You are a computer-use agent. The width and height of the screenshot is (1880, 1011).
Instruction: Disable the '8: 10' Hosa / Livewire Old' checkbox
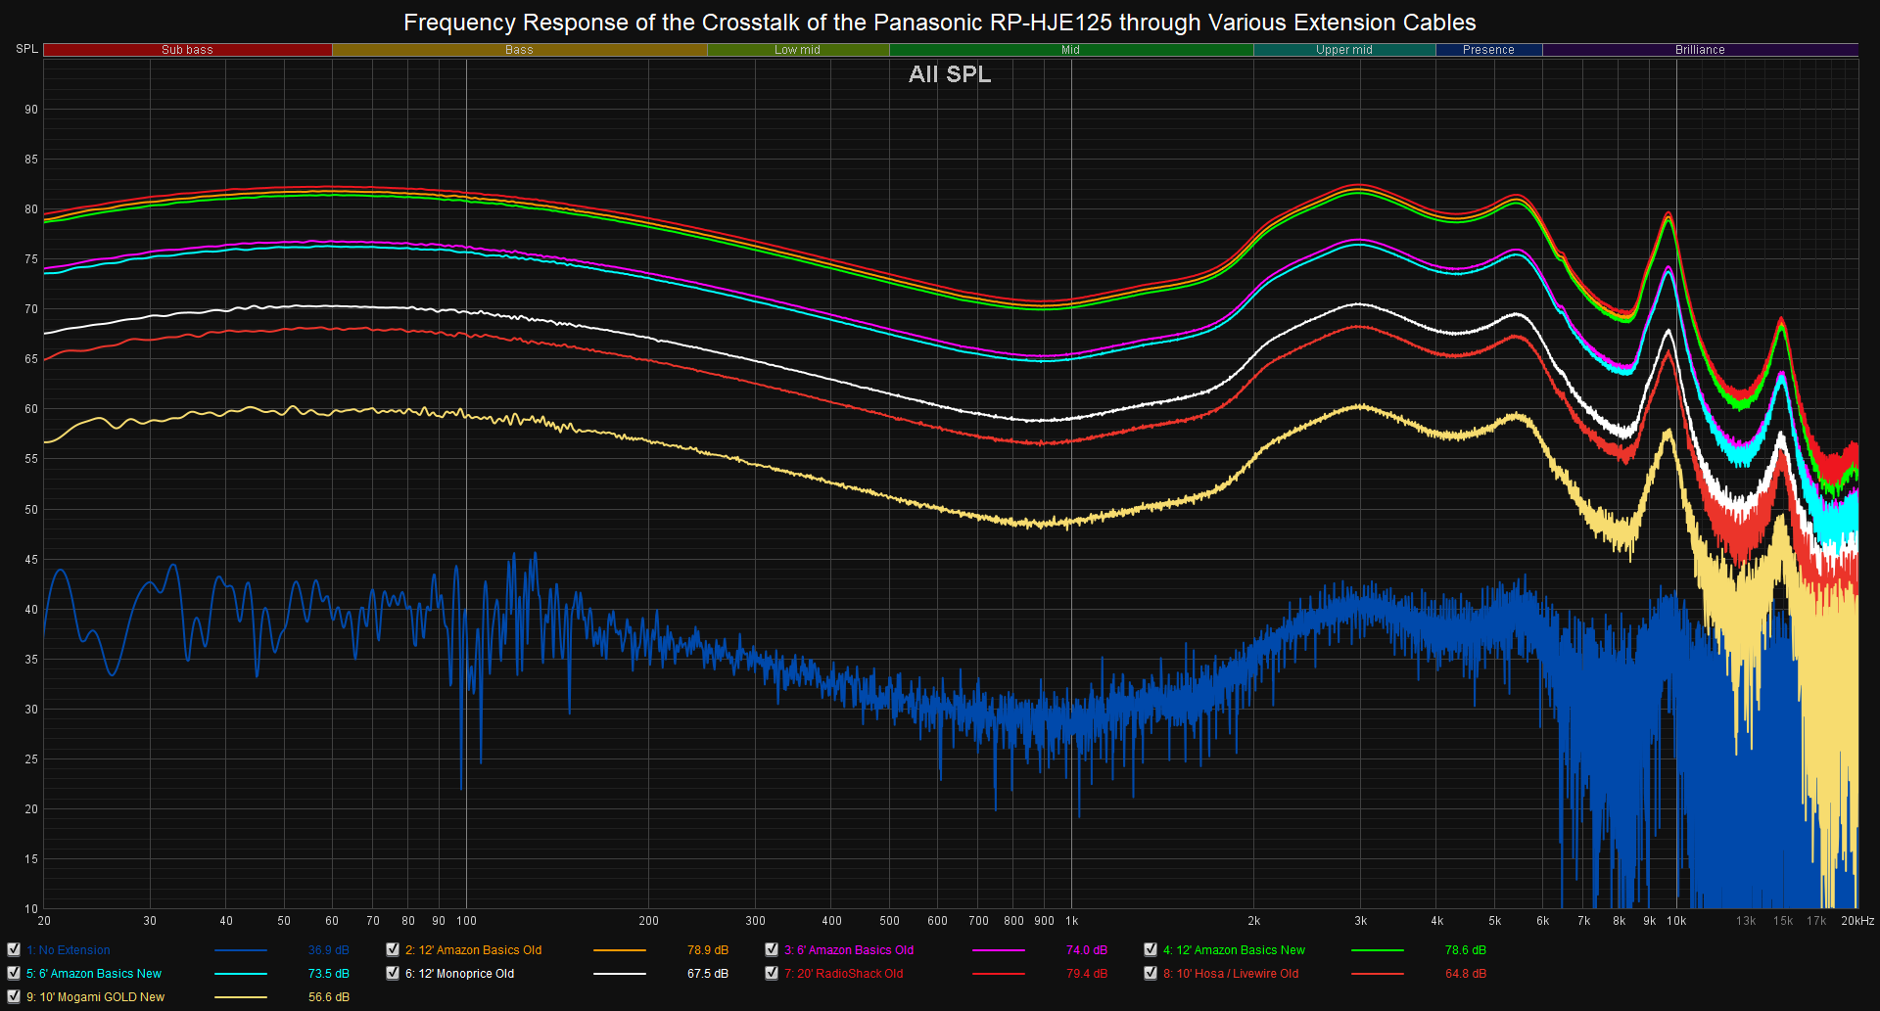(x=1151, y=973)
